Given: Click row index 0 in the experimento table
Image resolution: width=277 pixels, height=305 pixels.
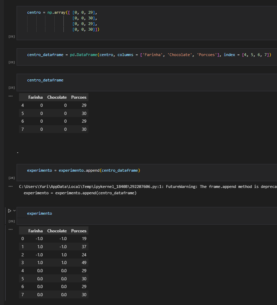Looking at the screenshot, I should click(23, 238).
